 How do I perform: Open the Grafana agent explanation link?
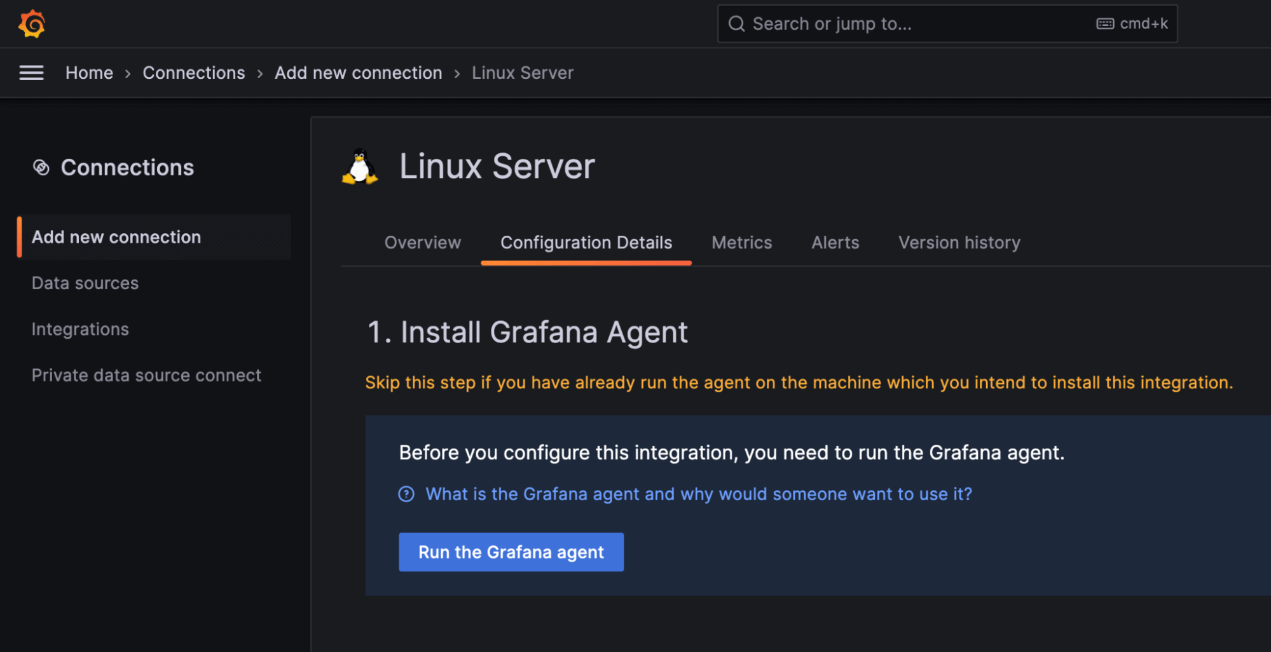[698, 494]
